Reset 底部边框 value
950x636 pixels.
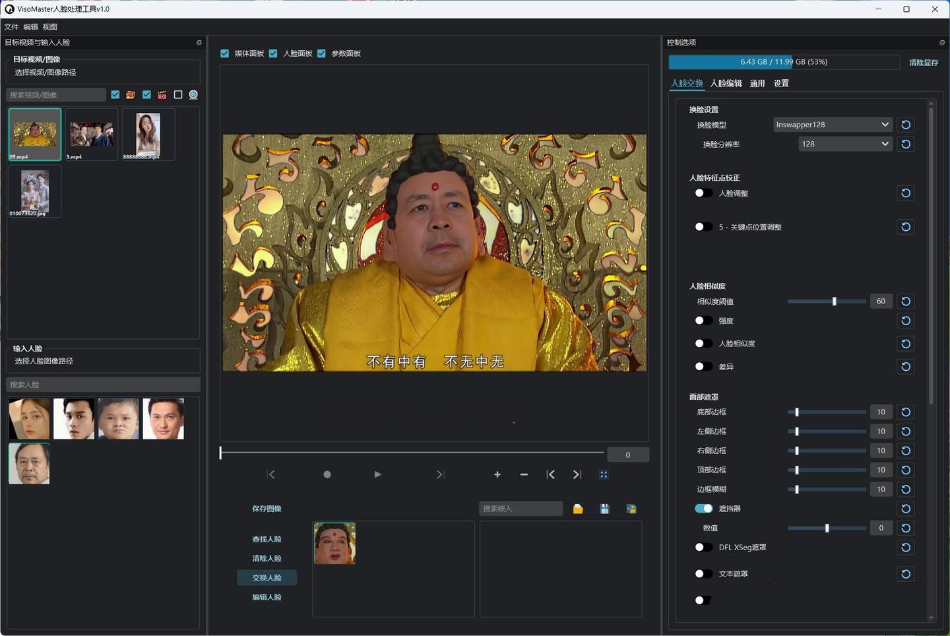[x=906, y=412]
